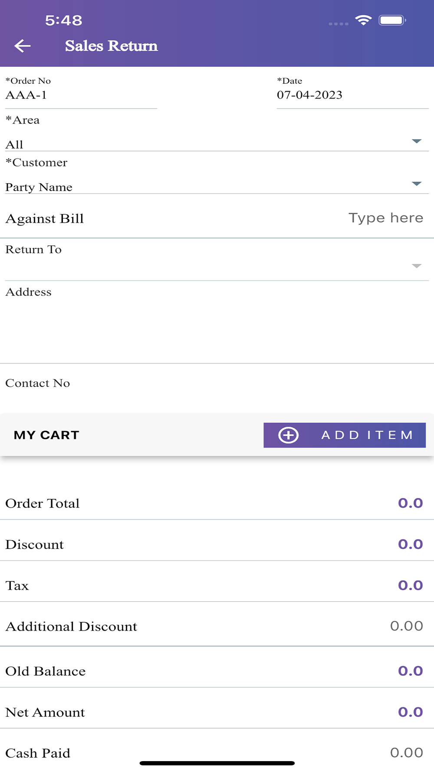Select the Date field 07-04-2023
434x772 pixels.
(x=352, y=95)
